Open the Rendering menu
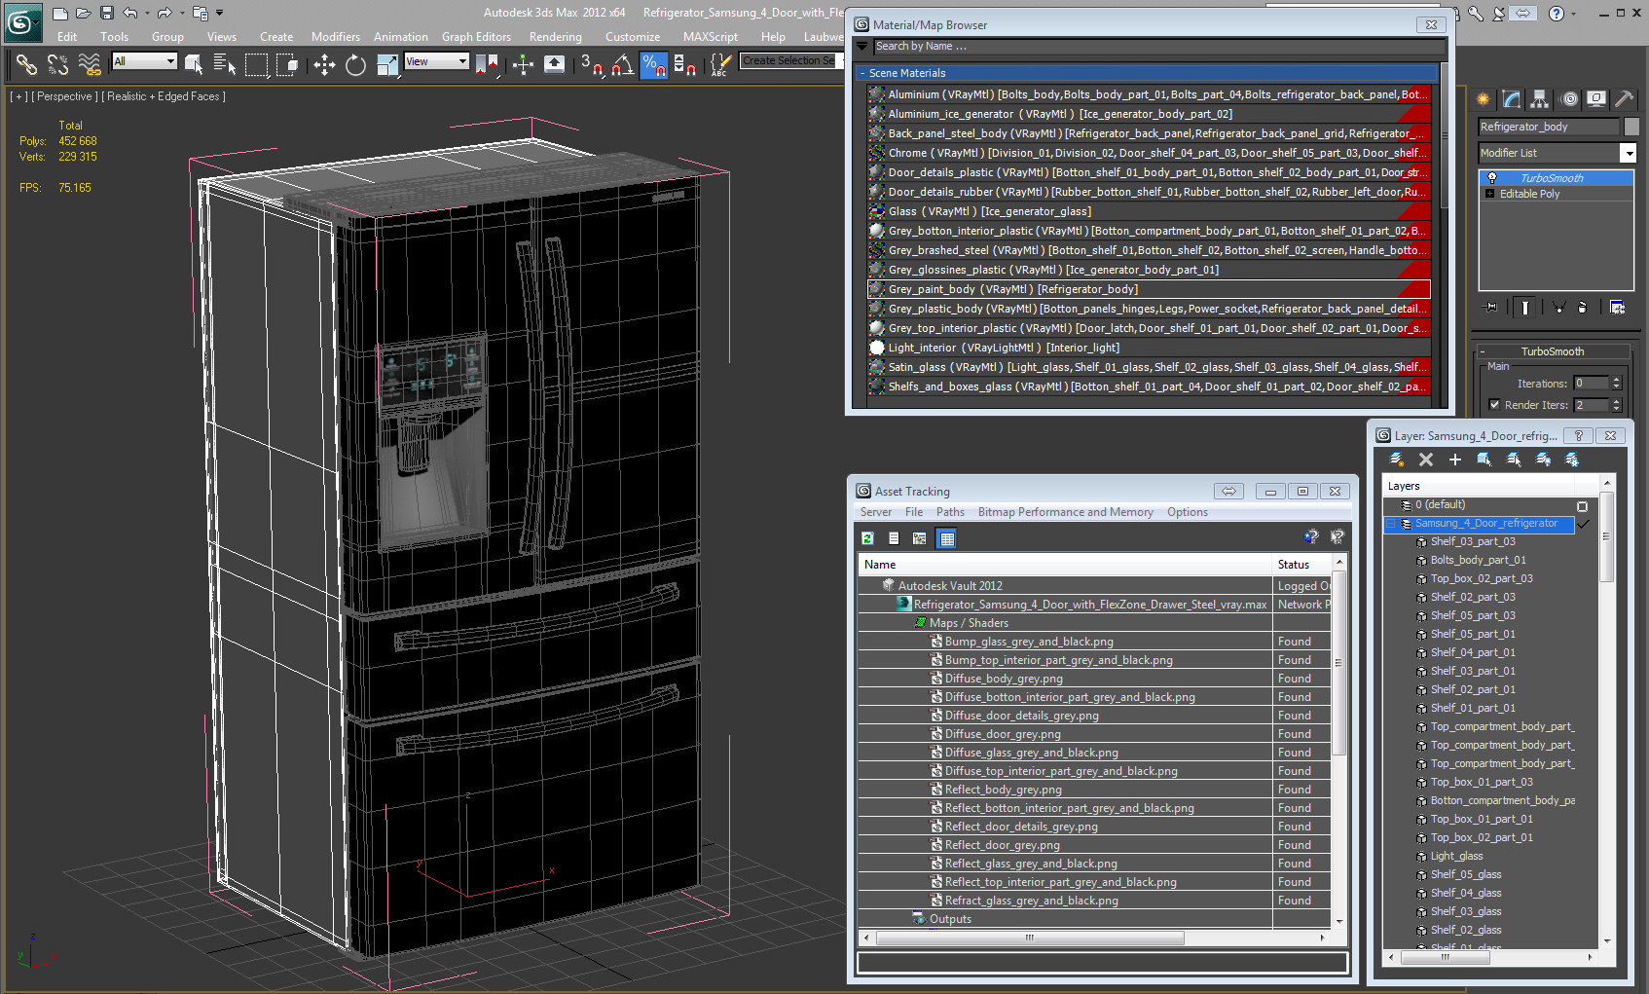1649x994 pixels. pyautogui.click(x=556, y=36)
